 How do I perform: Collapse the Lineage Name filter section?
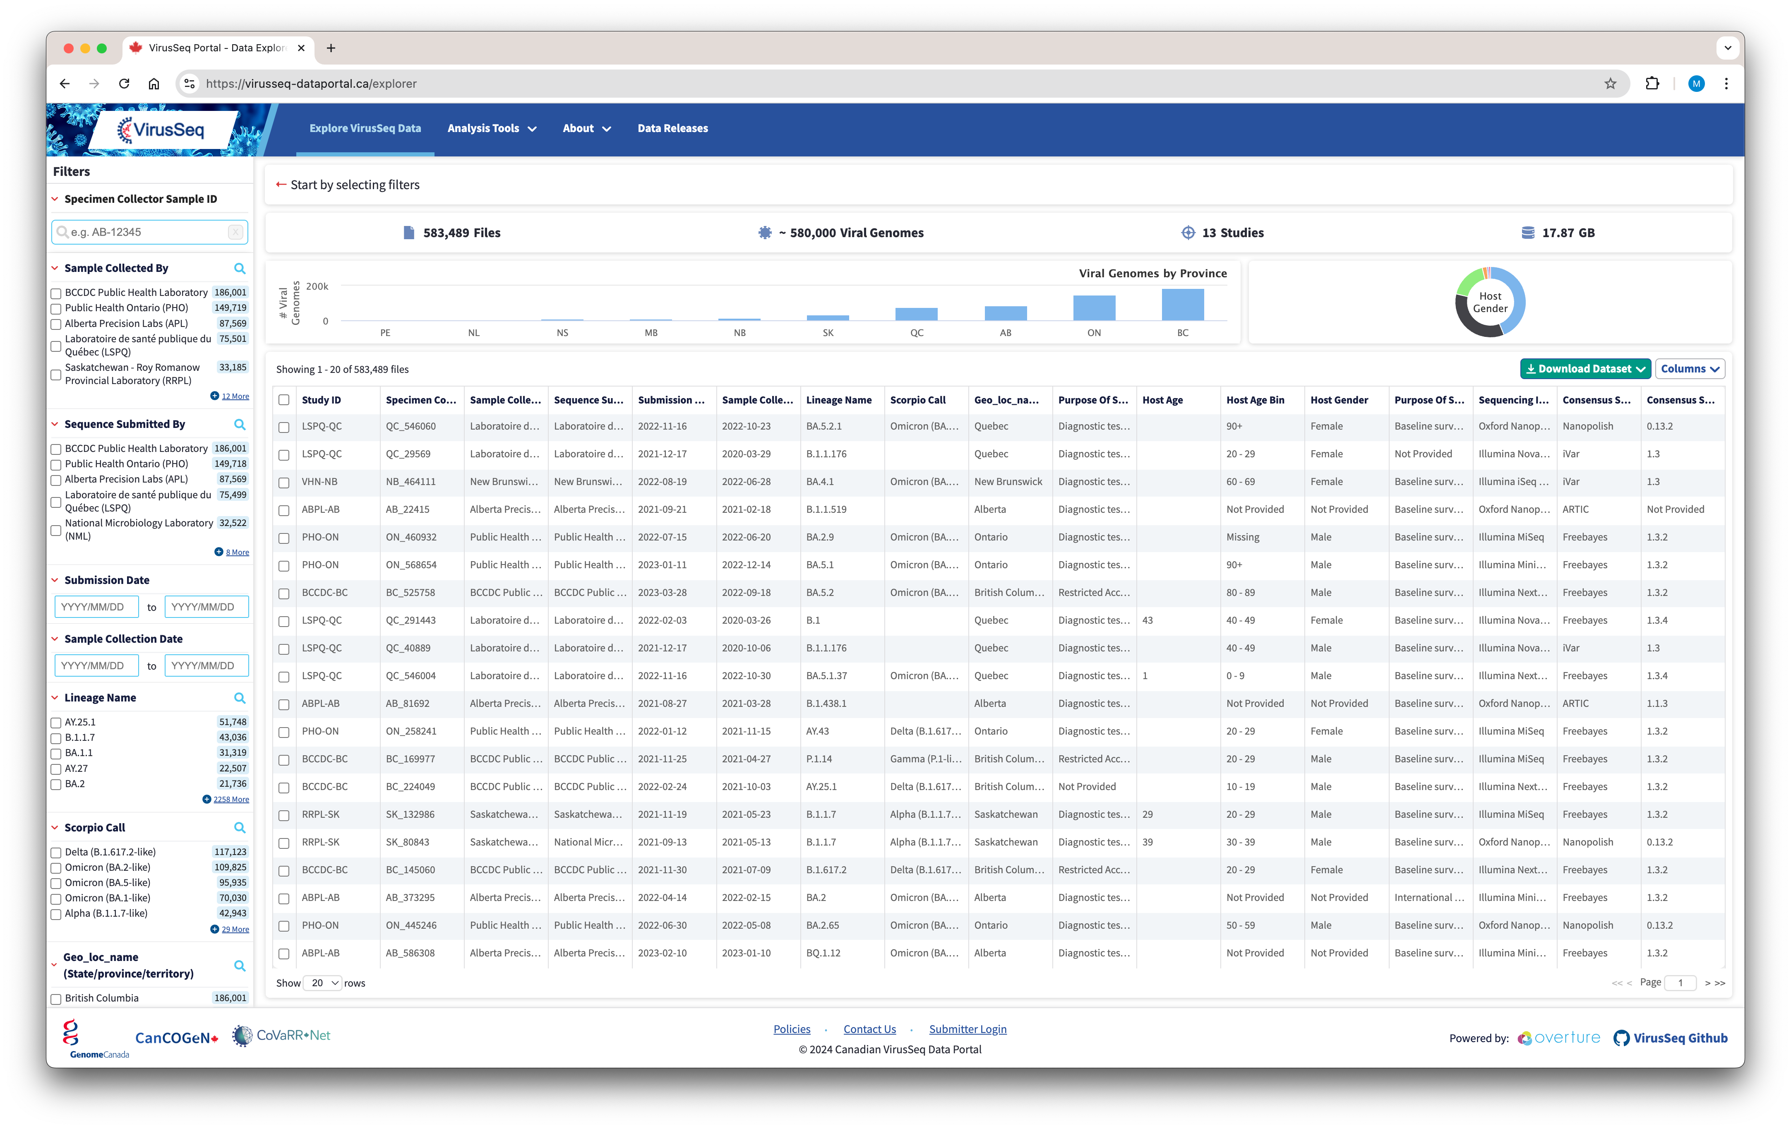(55, 698)
